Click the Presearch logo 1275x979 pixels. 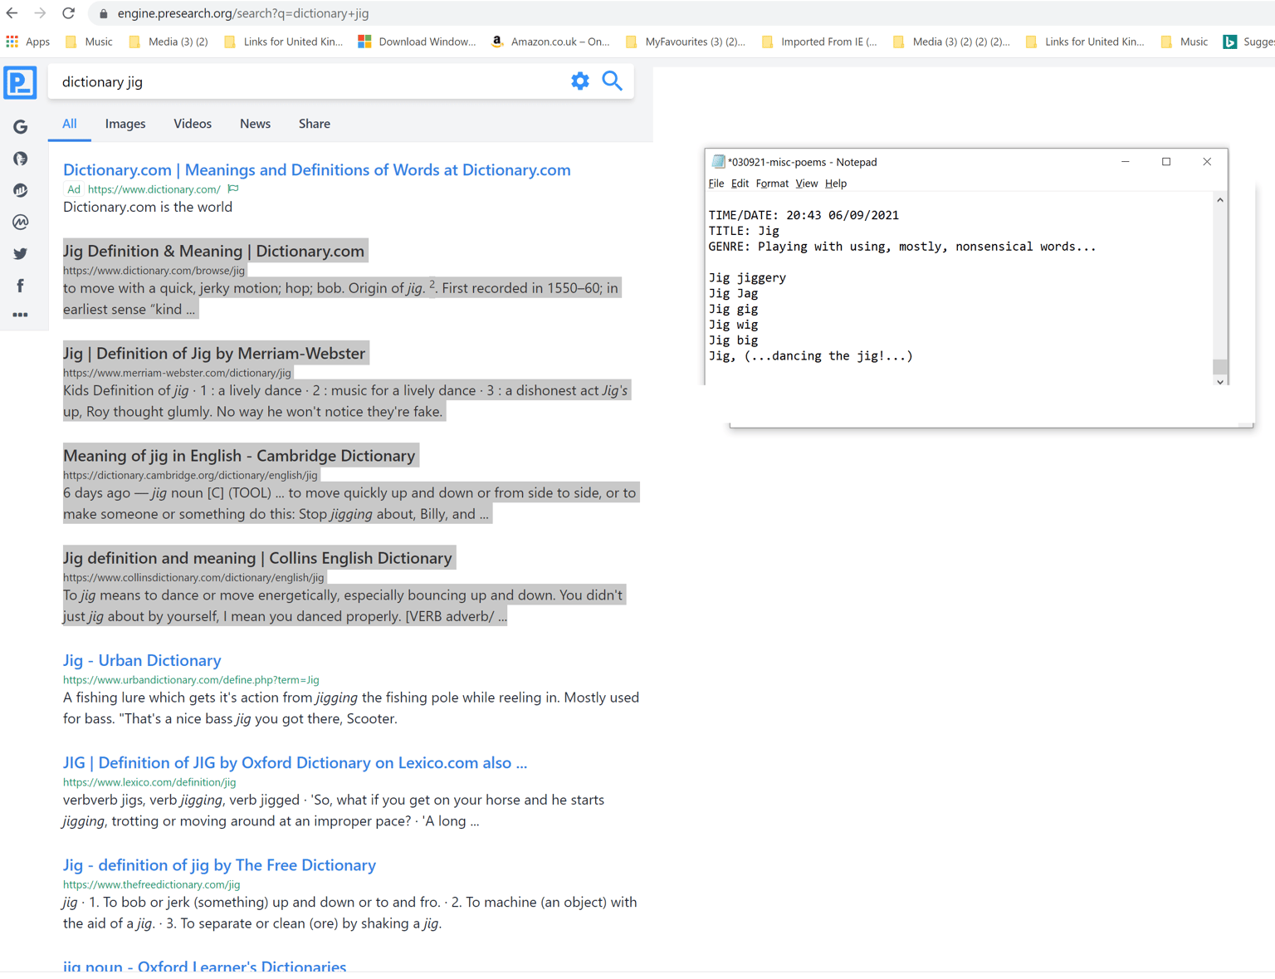coord(20,82)
